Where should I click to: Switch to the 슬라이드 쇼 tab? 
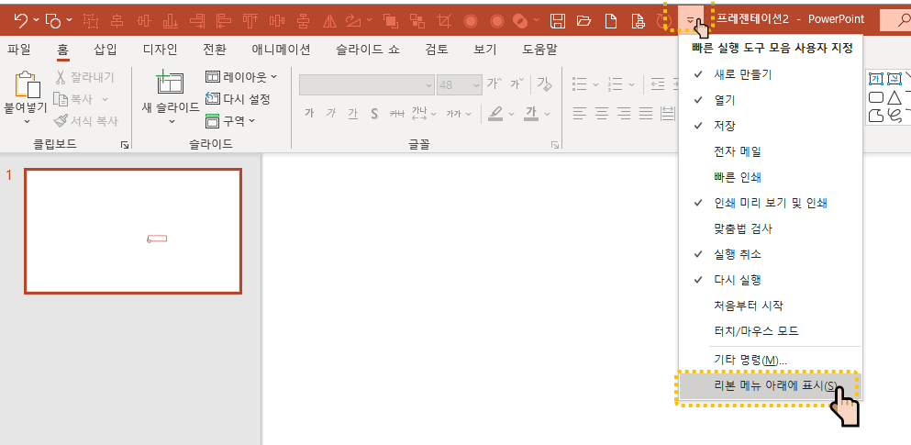[x=367, y=50]
